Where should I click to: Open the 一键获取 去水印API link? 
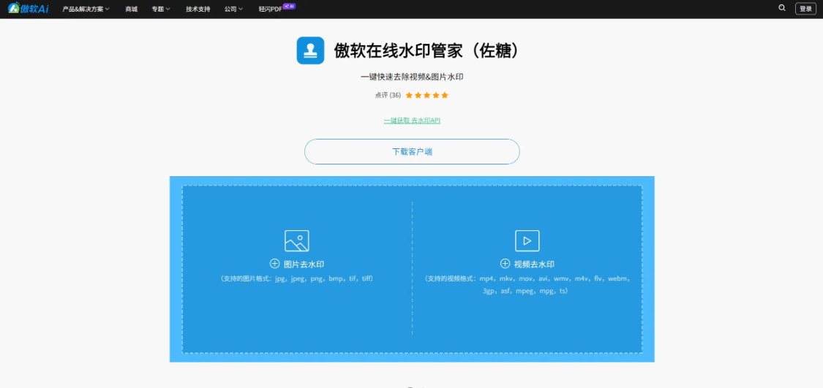[x=412, y=120]
